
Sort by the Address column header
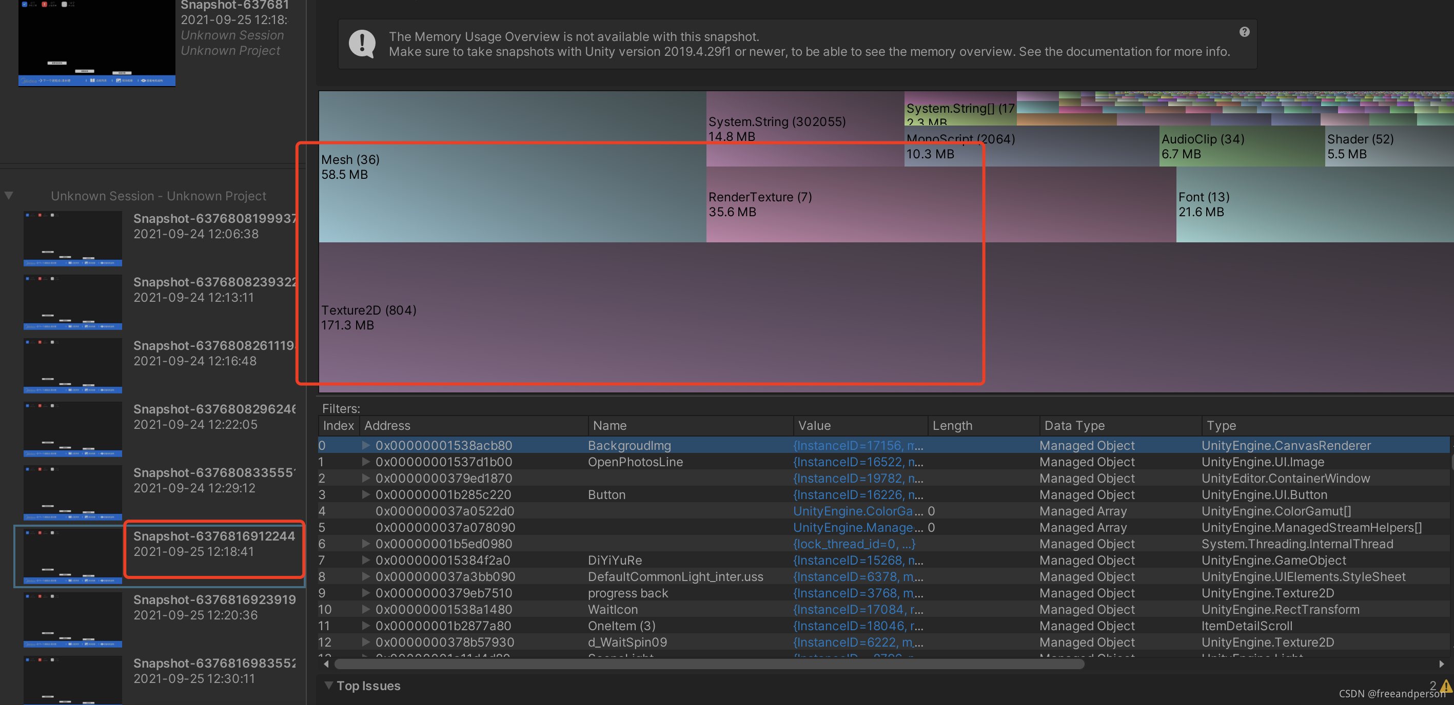(387, 425)
